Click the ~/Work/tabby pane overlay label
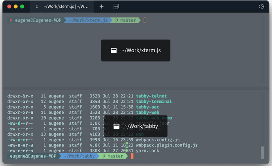272x166 pixels. pyautogui.click(x=136, y=126)
